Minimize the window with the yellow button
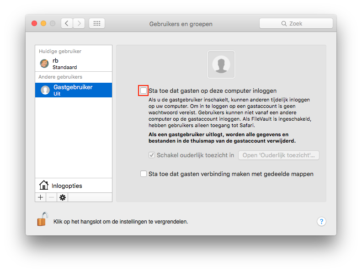 [x=43, y=23]
